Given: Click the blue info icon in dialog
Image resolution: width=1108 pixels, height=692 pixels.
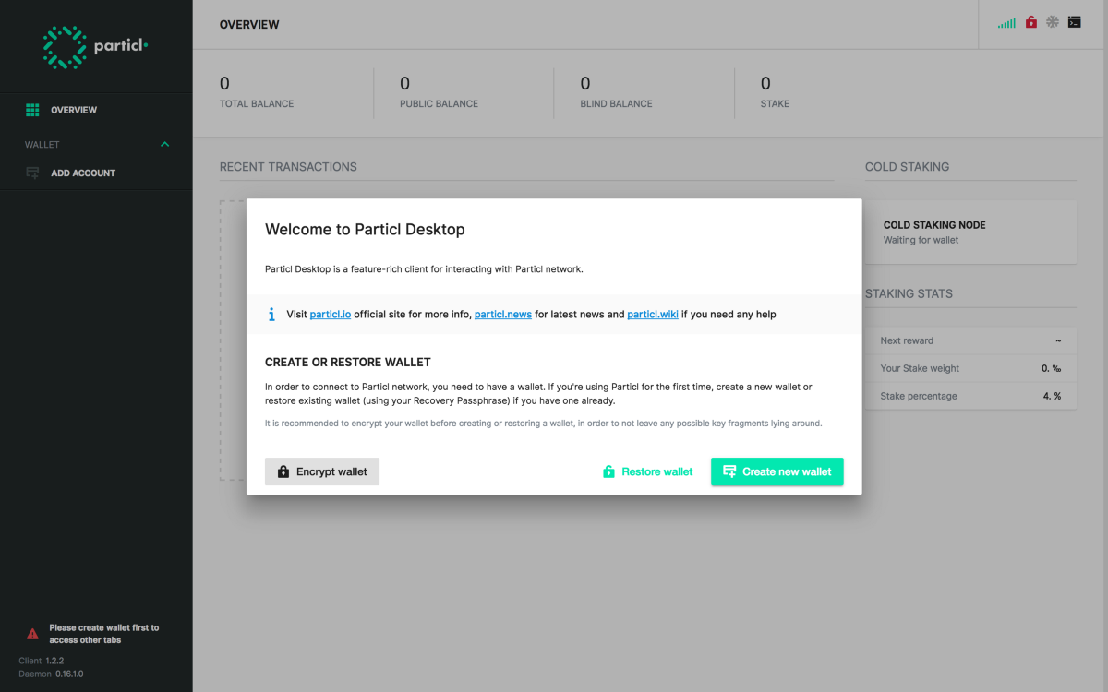Looking at the screenshot, I should (x=271, y=315).
